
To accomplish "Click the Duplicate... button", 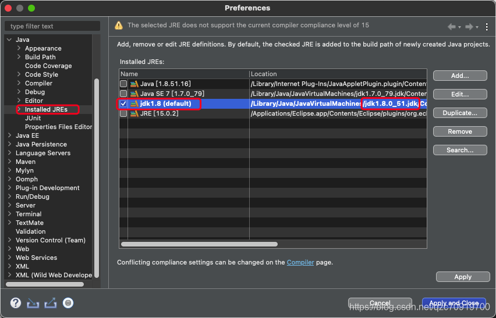I will tap(460, 113).
